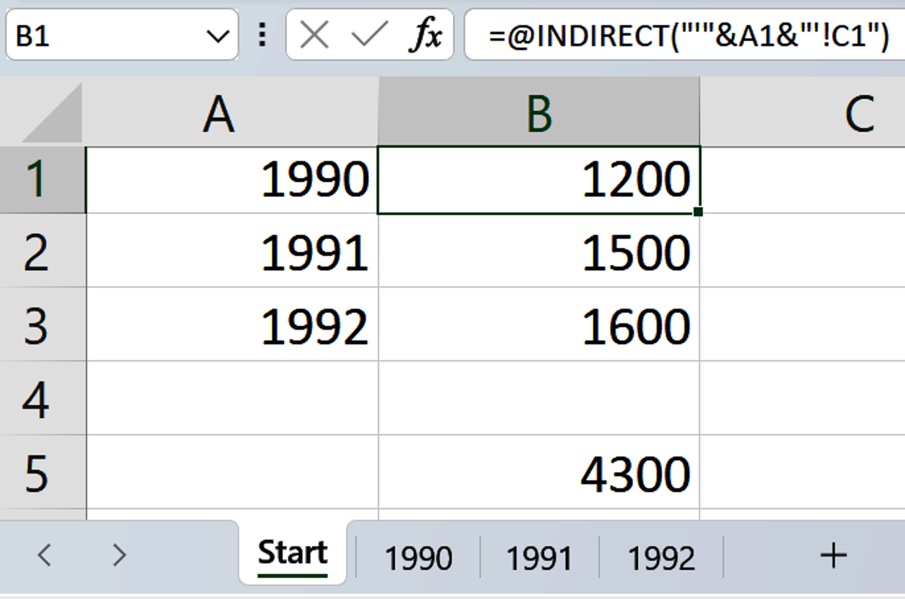This screenshot has width=905, height=599.
Task: Click the vertical ellipsis next to Name Box
Action: pos(263,36)
